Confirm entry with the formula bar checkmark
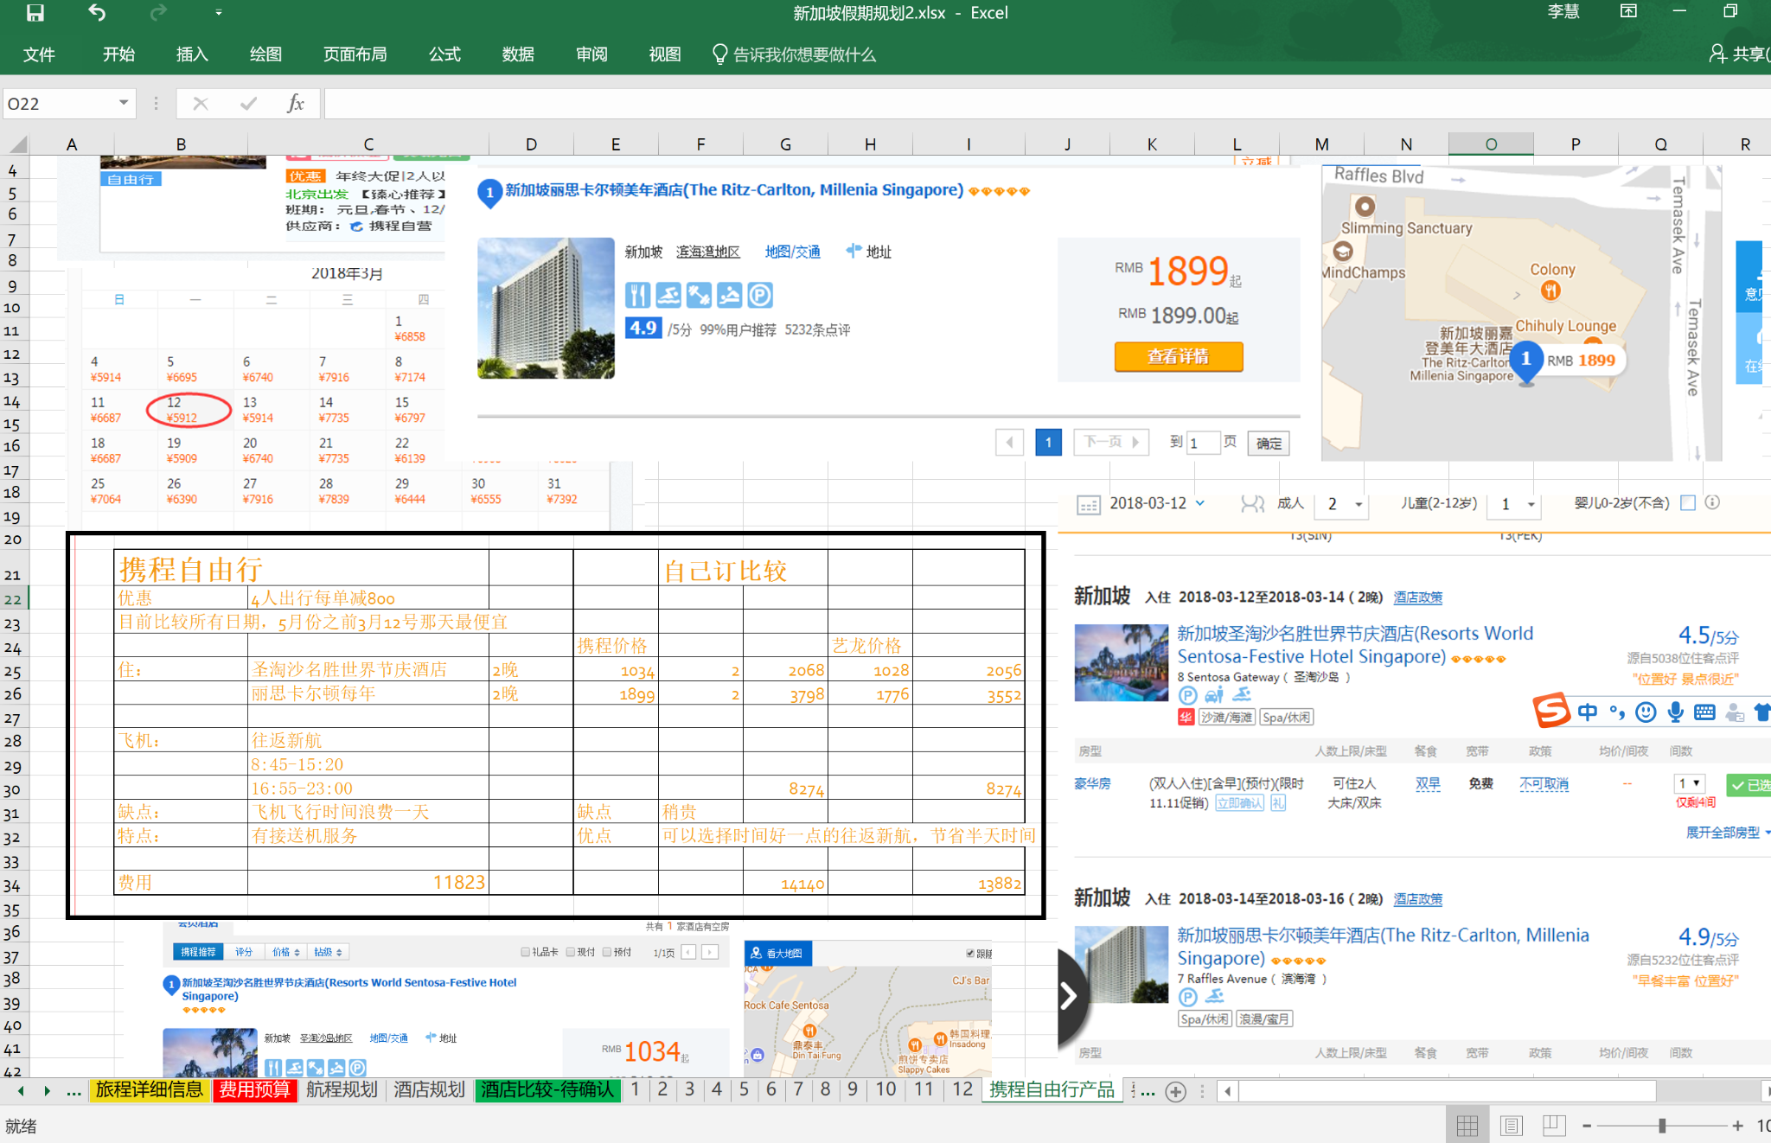Image resolution: width=1771 pixels, height=1143 pixels. coord(249,104)
